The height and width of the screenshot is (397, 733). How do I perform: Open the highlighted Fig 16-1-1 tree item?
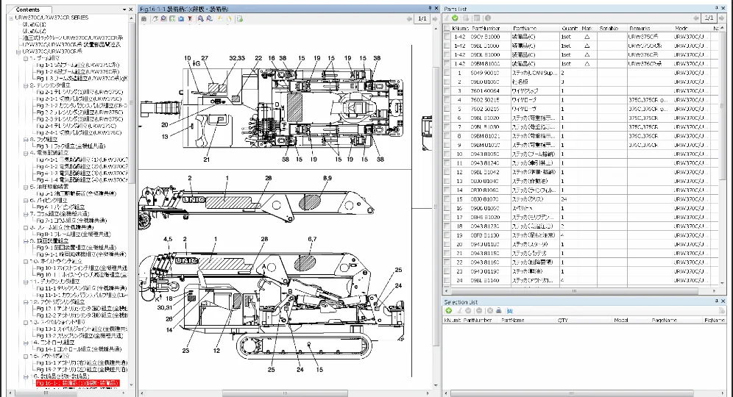click(78, 383)
